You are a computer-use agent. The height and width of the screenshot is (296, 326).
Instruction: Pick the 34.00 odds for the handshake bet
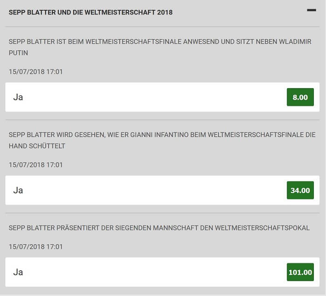pyautogui.click(x=300, y=190)
